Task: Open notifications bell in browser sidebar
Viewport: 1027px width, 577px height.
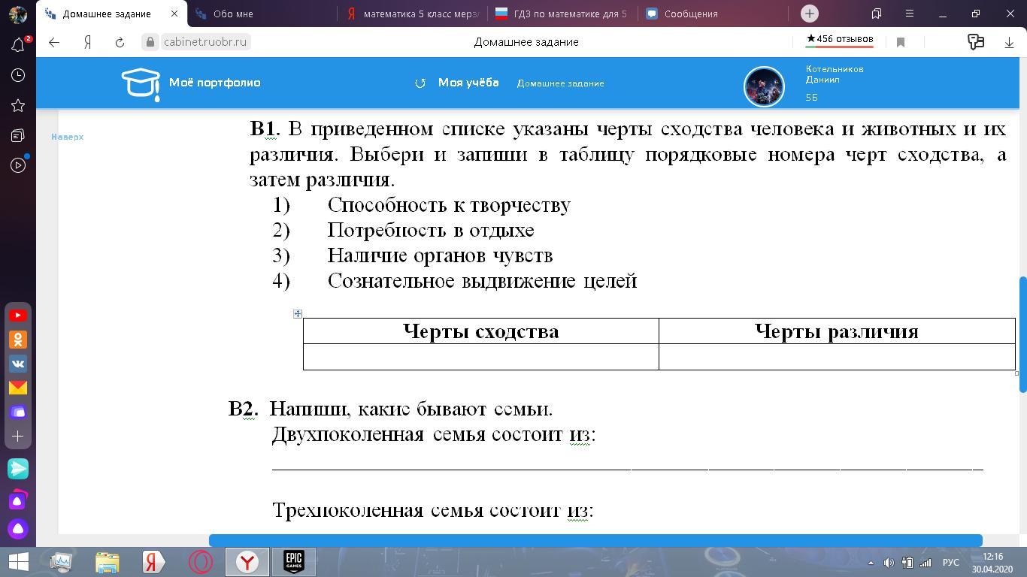Action: pos(18,45)
